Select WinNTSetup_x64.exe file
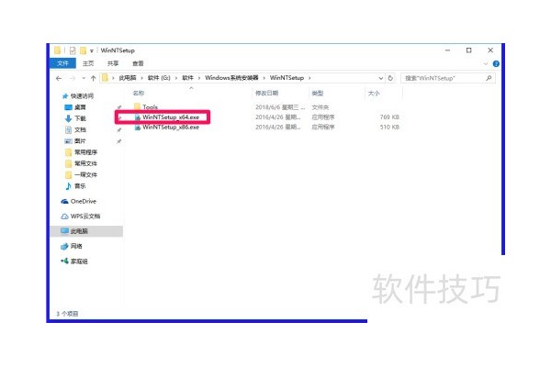The height and width of the screenshot is (367, 551). (x=171, y=117)
